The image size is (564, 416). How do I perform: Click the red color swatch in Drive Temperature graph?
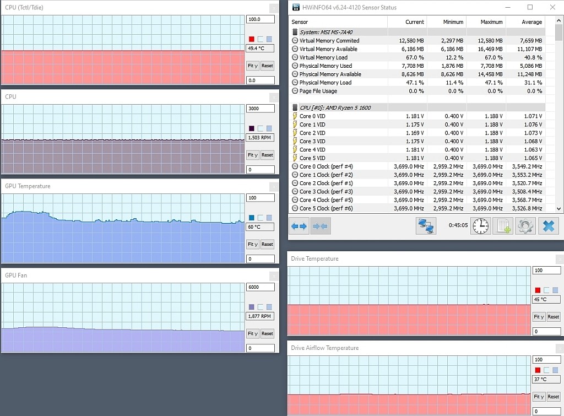[x=538, y=290]
